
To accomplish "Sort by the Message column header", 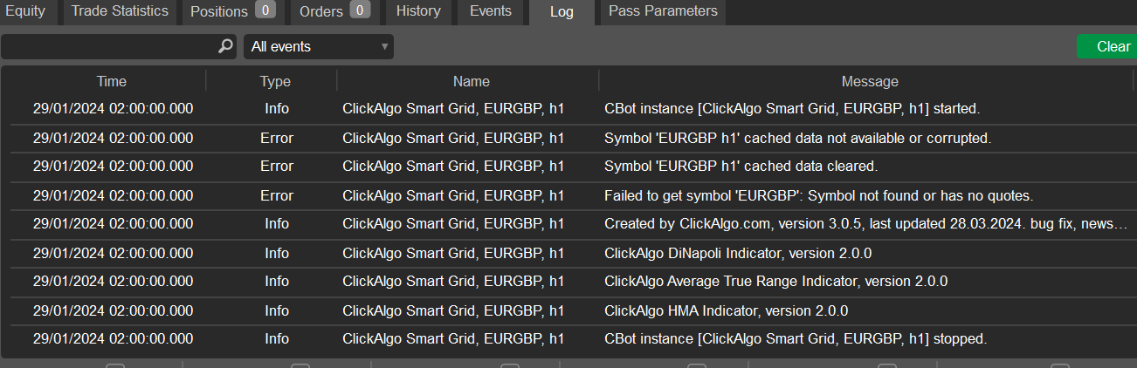I will pyautogui.click(x=870, y=81).
